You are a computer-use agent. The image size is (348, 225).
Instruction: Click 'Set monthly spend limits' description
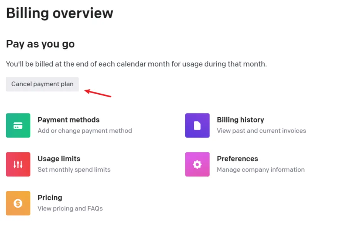coord(74,169)
